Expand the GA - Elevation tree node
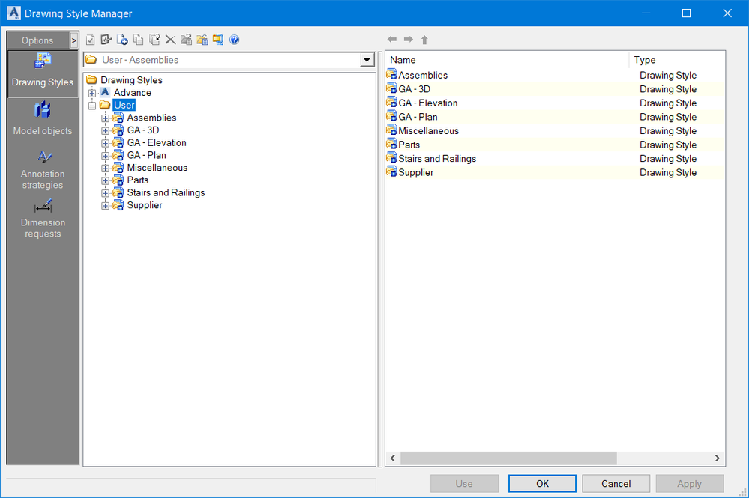 105,143
